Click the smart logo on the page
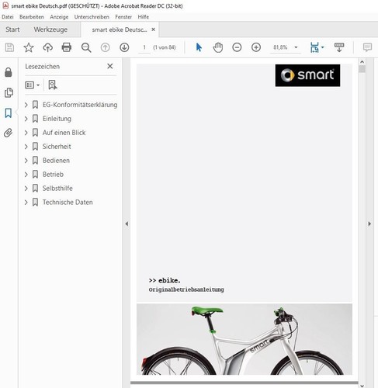The width and height of the screenshot is (378, 388). pos(307,75)
